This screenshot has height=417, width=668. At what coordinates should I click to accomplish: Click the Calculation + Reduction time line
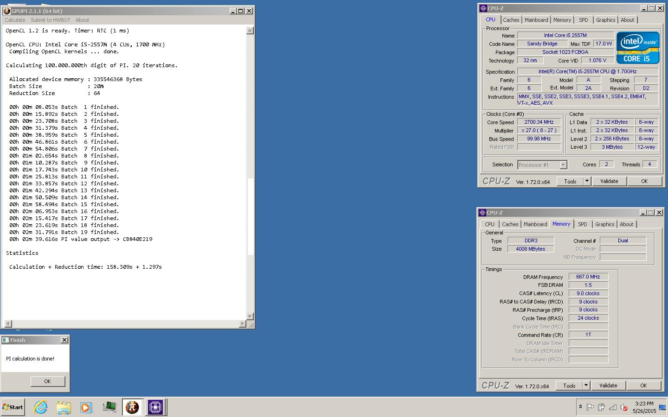[85, 267]
